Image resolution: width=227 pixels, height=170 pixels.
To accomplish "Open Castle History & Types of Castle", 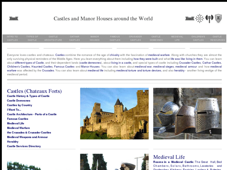I will 28,96.
